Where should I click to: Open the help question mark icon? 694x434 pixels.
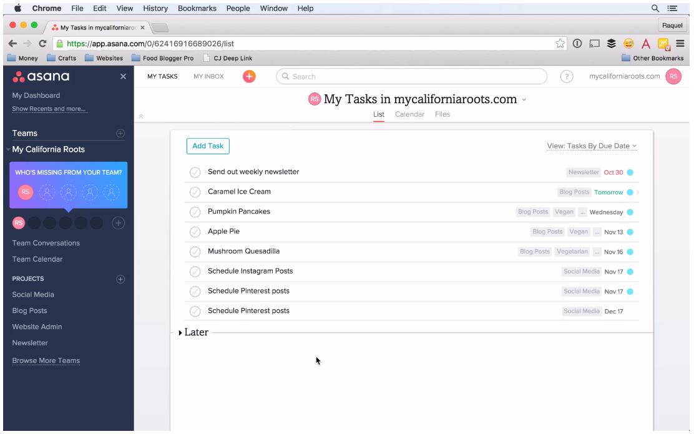[x=567, y=77]
